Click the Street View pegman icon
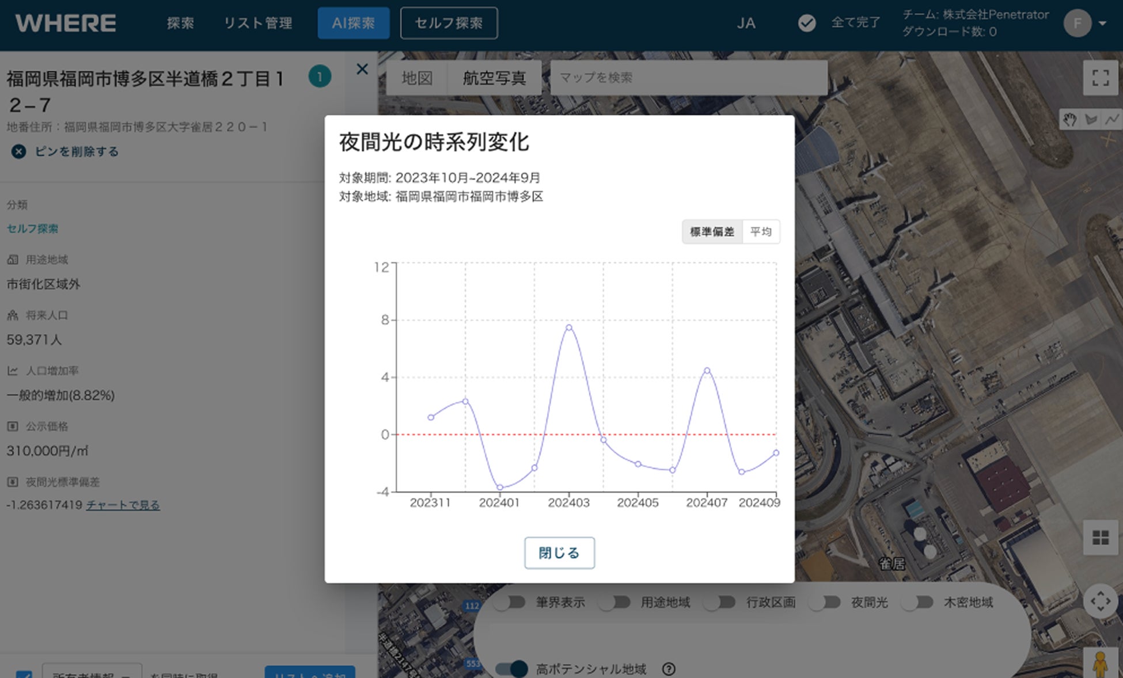1123x678 pixels. [1100, 665]
